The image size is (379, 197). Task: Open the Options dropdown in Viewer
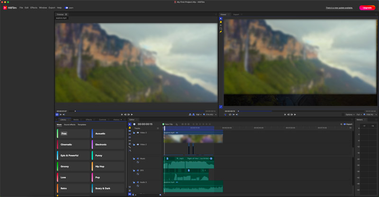click(x=350, y=114)
